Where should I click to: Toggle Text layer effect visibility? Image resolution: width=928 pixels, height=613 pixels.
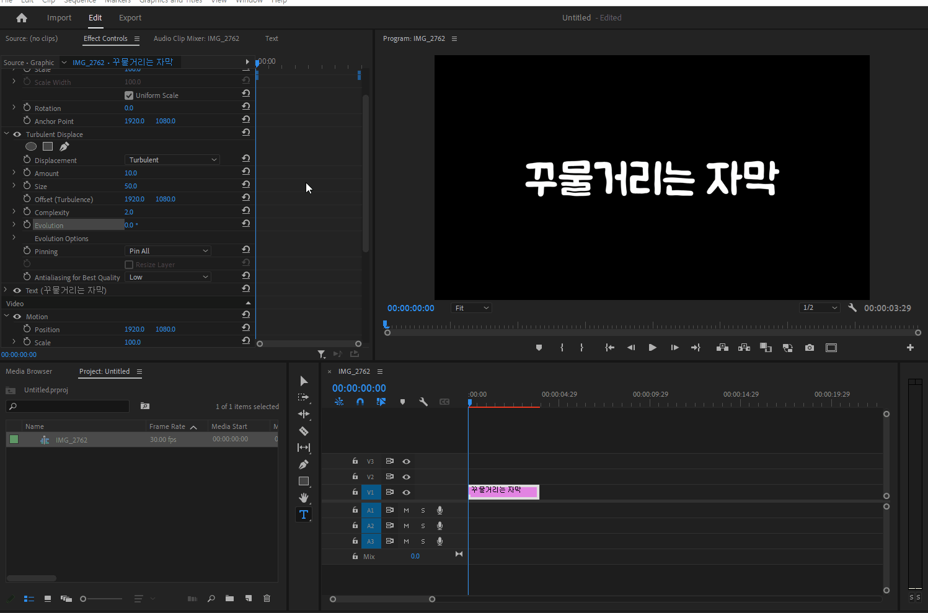click(17, 291)
